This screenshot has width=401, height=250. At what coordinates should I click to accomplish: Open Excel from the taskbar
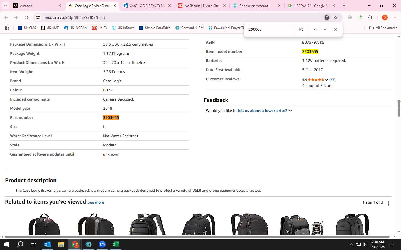coord(116,244)
